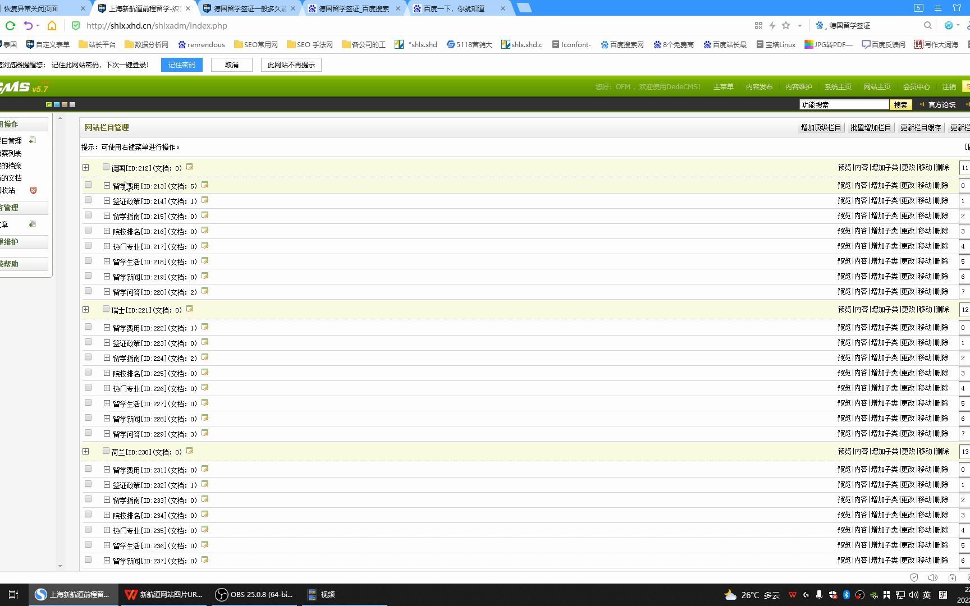Open 系统主页 in top navigation
Viewport: 970px width, 606px height.
pos(838,86)
